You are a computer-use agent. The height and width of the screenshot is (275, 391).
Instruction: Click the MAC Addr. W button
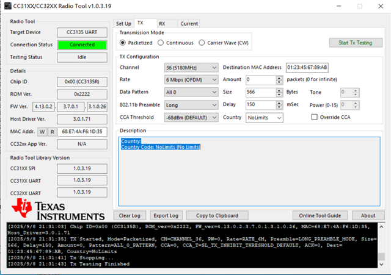tap(42, 132)
